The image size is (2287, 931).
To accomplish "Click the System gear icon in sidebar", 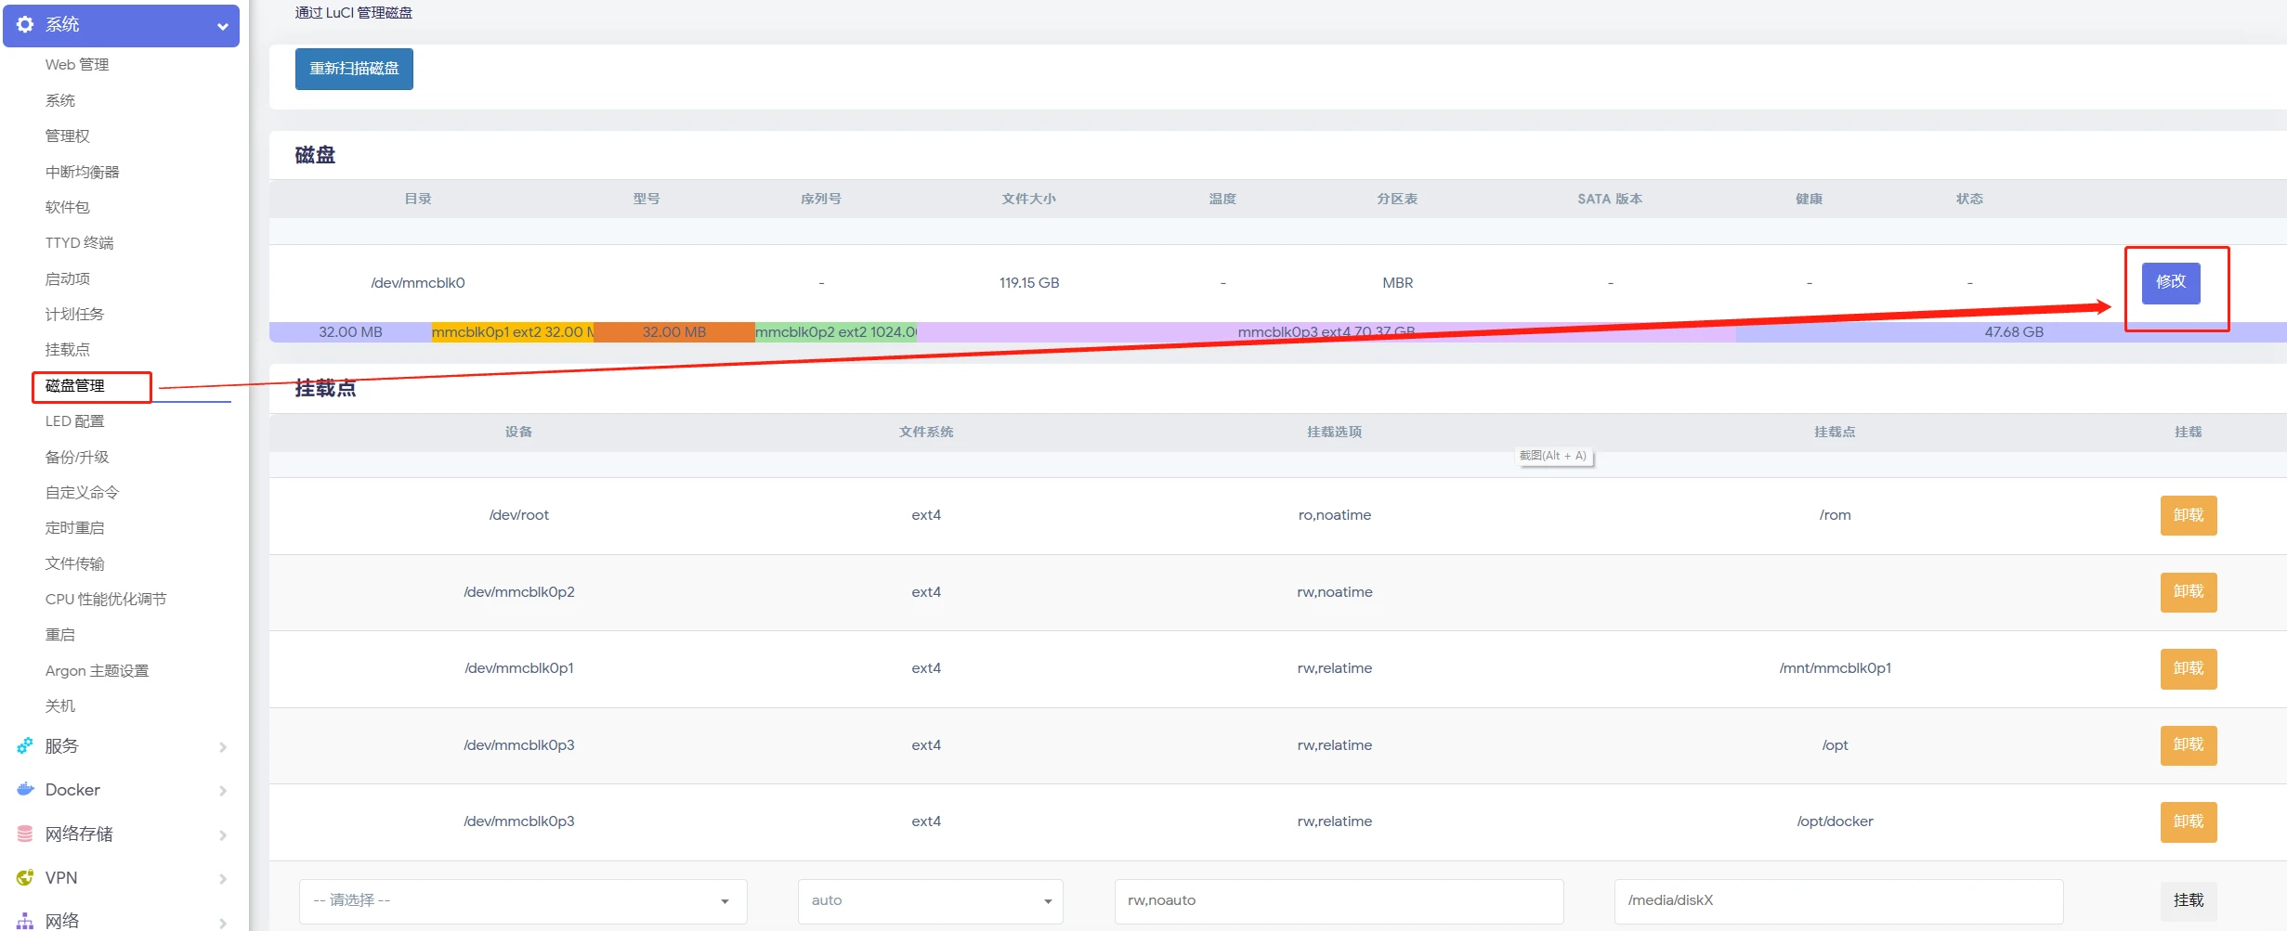I will pyautogui.click(x=25, y=25).
